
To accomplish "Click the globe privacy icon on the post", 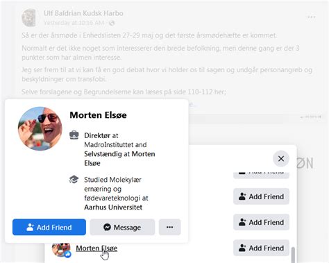I will pos(112,23).
